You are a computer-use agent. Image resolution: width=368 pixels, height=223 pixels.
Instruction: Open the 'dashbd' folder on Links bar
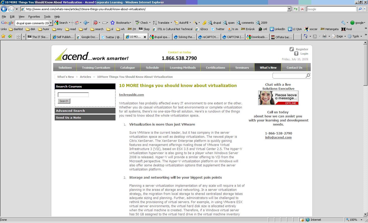click(16, 29)
